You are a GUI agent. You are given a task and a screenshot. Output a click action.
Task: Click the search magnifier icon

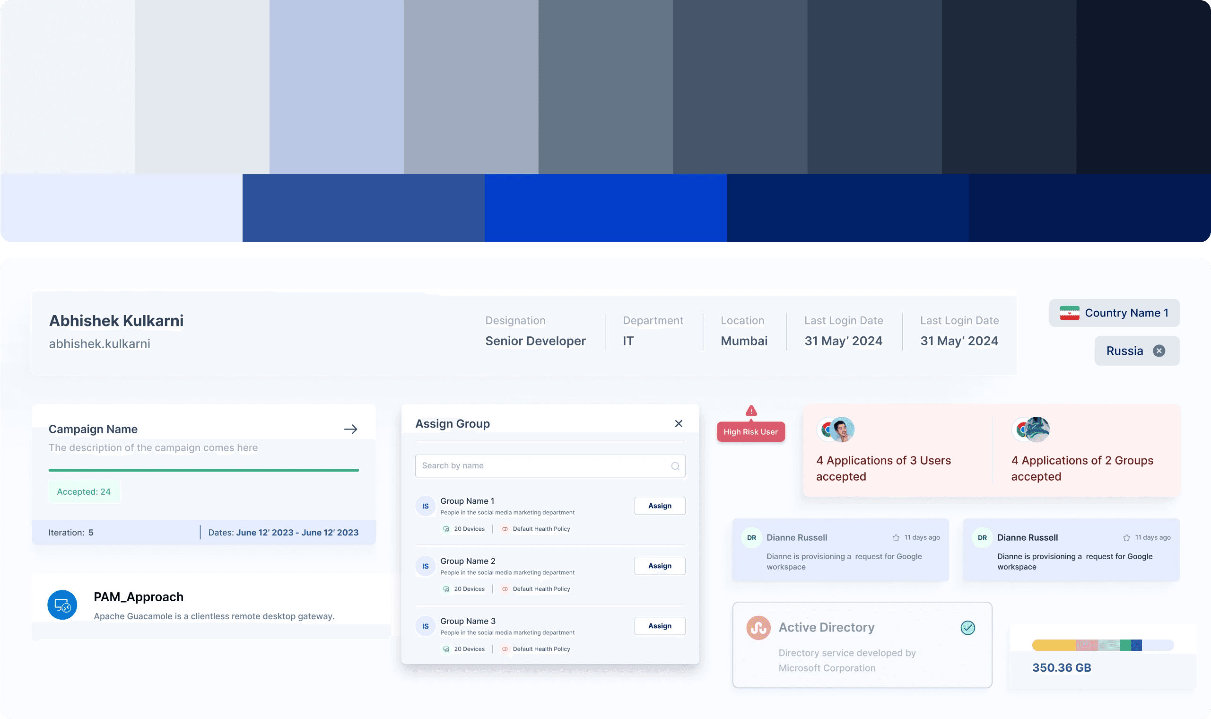(675, 466)
